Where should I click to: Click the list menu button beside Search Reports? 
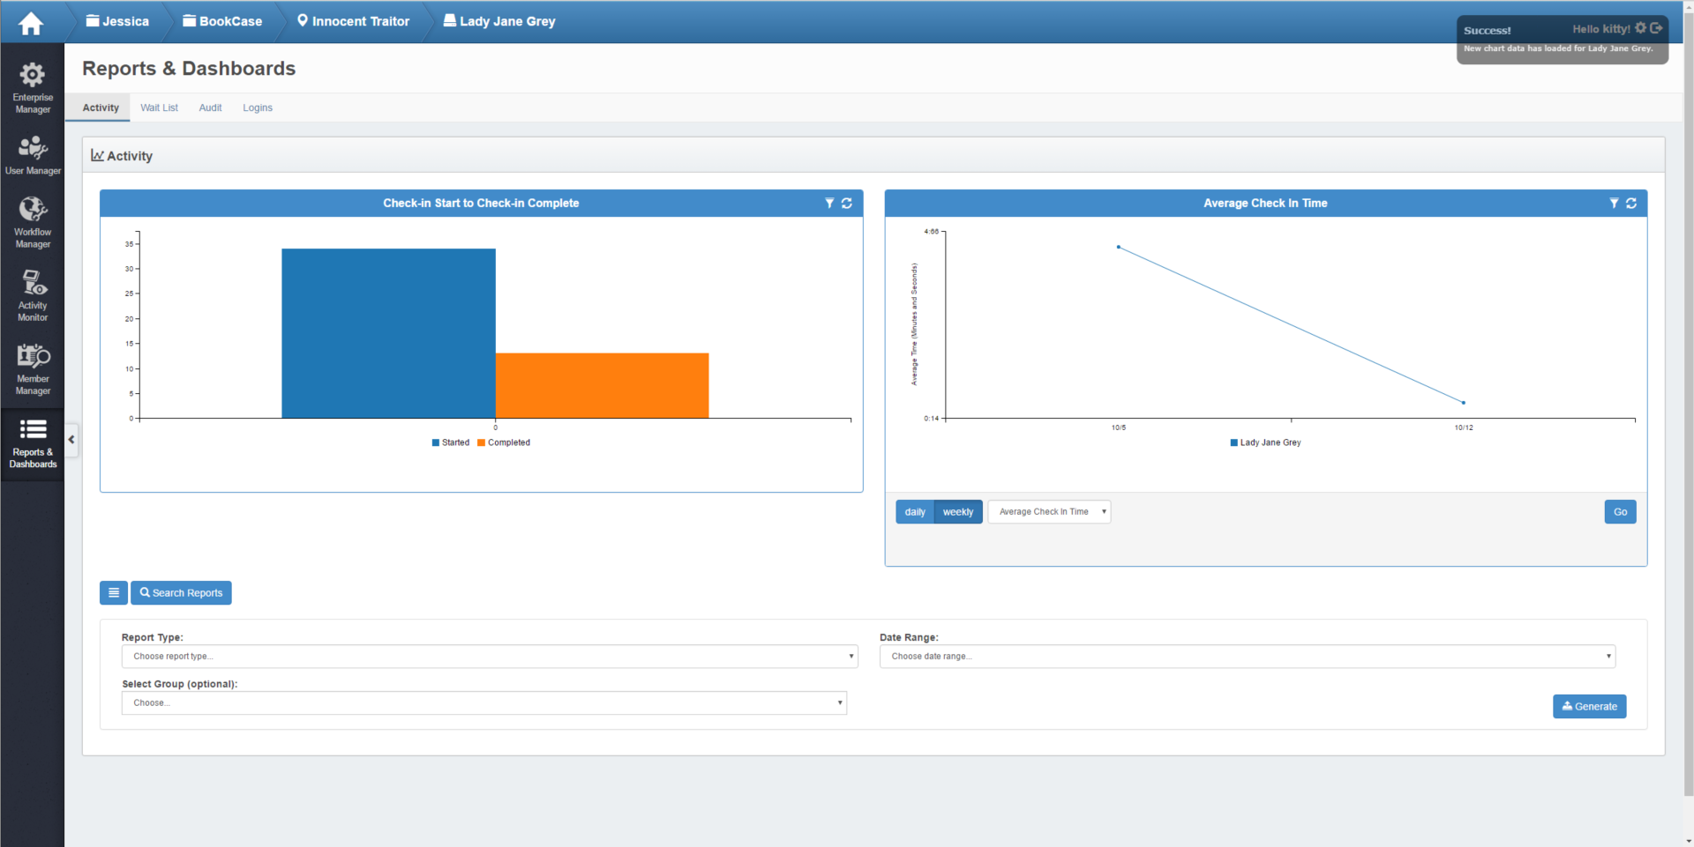point(114,593)
